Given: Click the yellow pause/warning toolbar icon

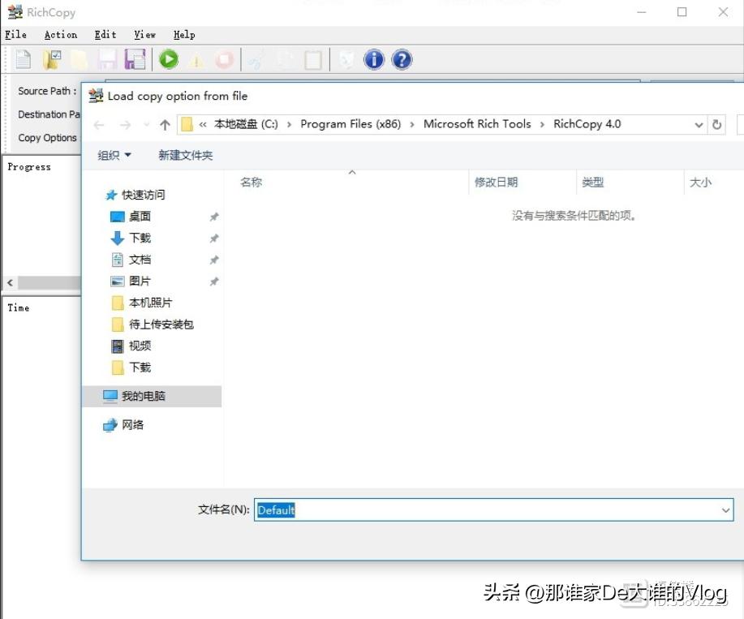Looking at the screenshot, I should [x=196, y=59].
